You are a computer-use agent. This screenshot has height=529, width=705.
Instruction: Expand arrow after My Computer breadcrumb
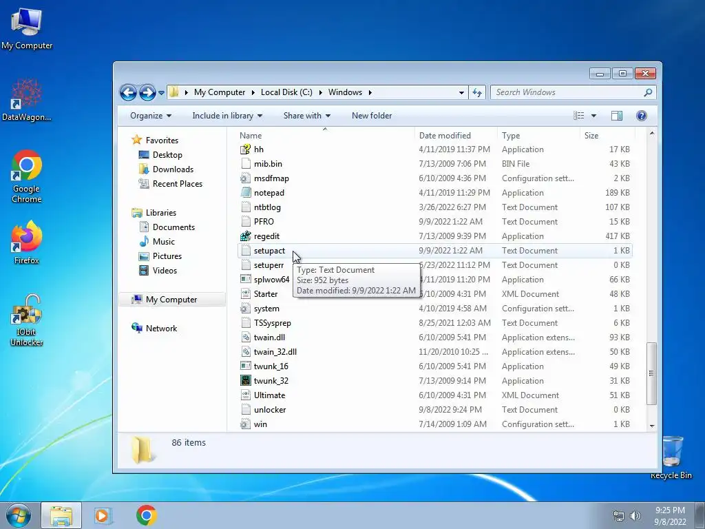pyautogui.click(x=253, y=92)
